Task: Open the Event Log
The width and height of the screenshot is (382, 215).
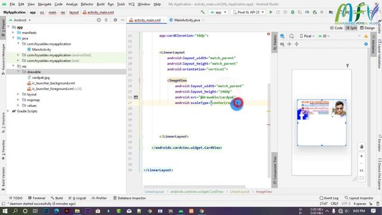Action: 329,198
